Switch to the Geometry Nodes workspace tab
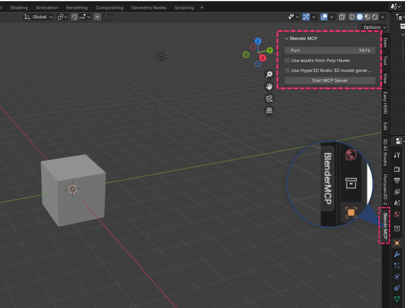 coord(149,8)
